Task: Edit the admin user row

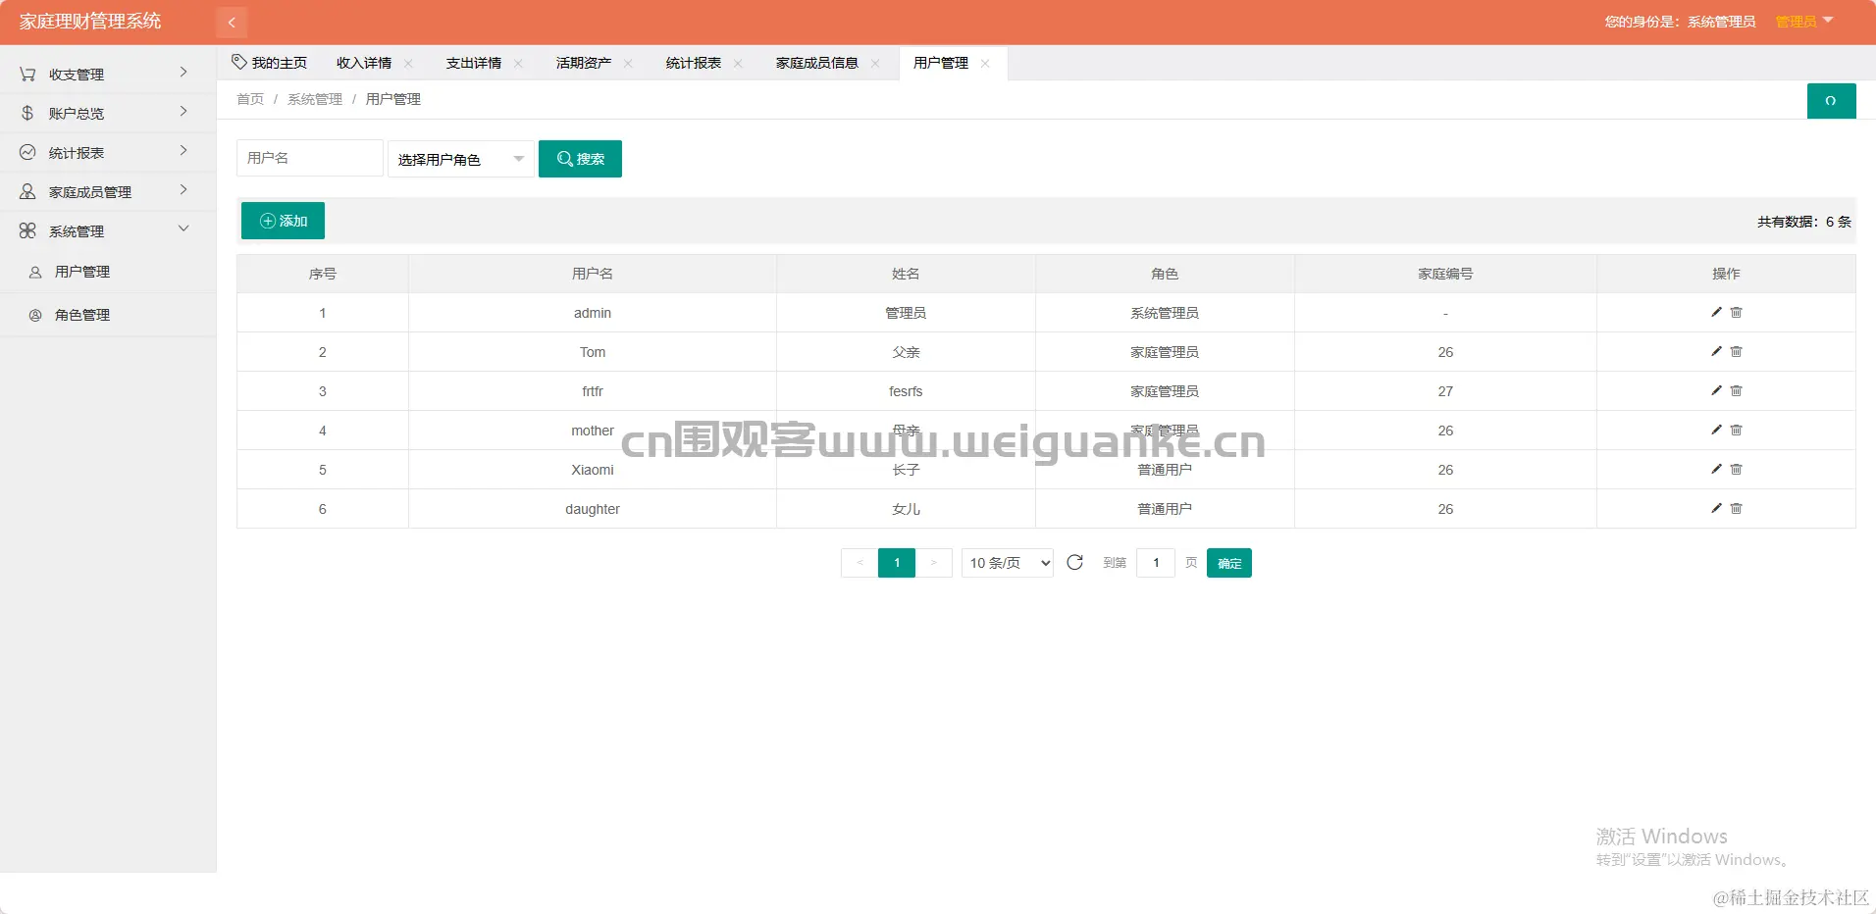Action: tap(1716, 312)
